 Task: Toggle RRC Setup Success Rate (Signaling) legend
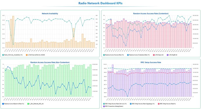pyautogui.click(x=142, y=104)
